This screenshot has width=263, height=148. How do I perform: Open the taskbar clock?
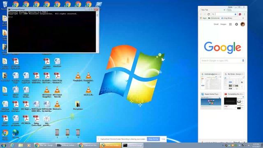pos(256,145)
